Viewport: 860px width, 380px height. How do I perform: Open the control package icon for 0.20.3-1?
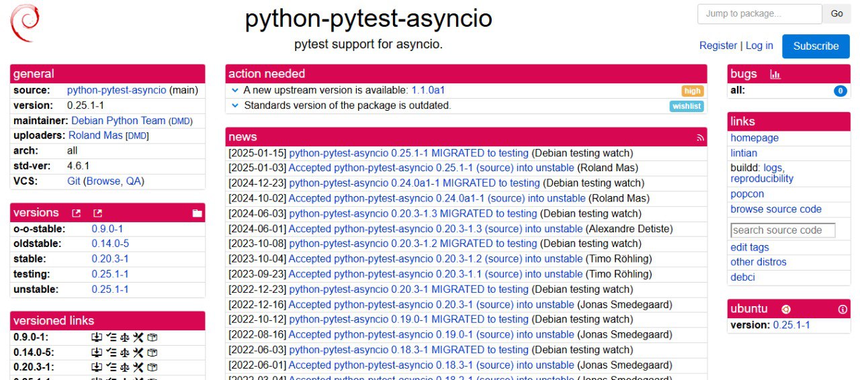[x=153, y=367]
